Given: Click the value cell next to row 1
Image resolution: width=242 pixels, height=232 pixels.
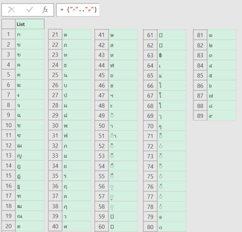Looking at the screenshot, I should (29, 34).
